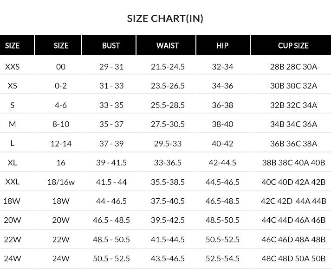Viewport: 331px width, 278px height.
Task: Click the BUST column header
Action: pyautogui.click(x=111, y=45)
